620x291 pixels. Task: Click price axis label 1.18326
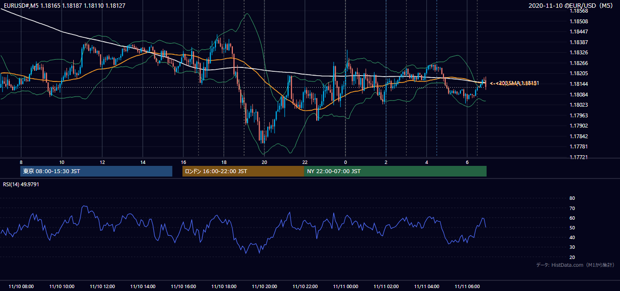578,52
